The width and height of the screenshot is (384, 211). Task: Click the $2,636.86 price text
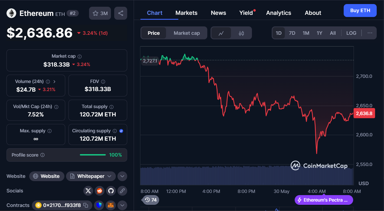[40, 33]
